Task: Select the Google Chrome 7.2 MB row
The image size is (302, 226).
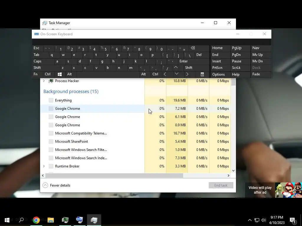Action: (135, 109)
